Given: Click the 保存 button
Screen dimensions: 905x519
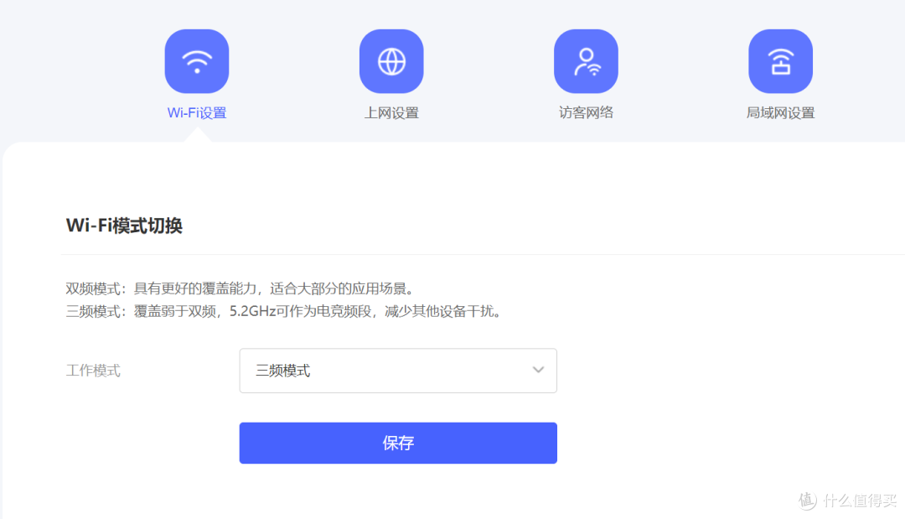Looking at the screenshot, I should coord(398,443).
